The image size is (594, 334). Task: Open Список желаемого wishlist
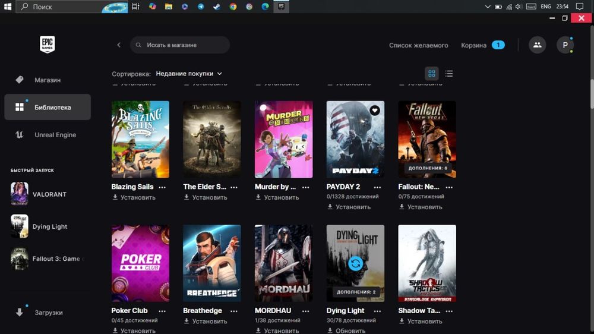(x=418, y=45)
